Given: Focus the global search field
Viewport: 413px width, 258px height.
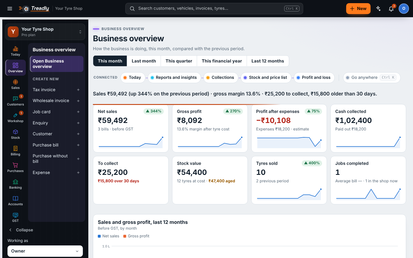Looking at the screenshot, I should tap(214, 9).
